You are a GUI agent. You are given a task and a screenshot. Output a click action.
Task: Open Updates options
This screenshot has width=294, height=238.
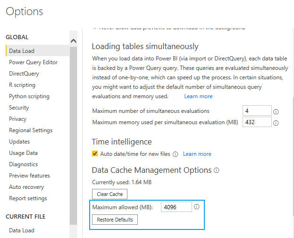coord(19,142)
